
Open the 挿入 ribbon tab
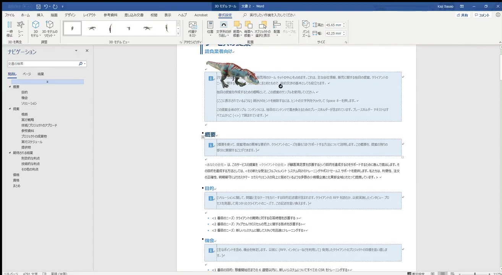pyautogui.click(x=40, y=15)
